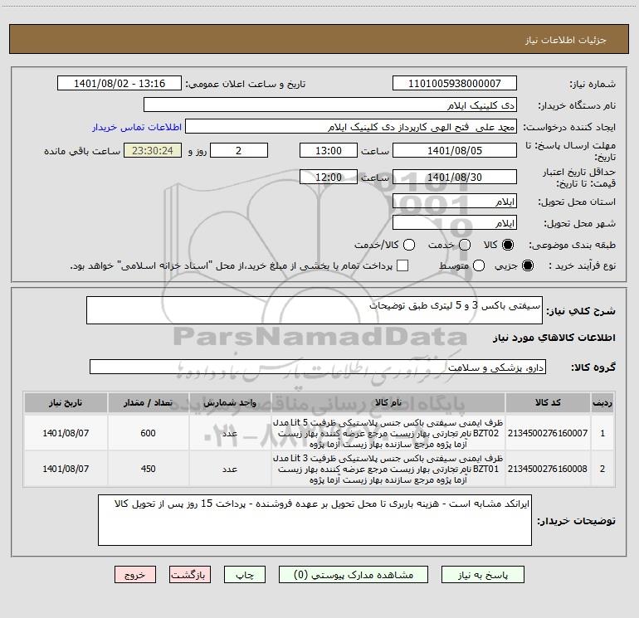Viewport: 639px width, 618px height.
Task: Click product code 213450027616​0007
Action: pyautogui.click(x=548, y=433)
